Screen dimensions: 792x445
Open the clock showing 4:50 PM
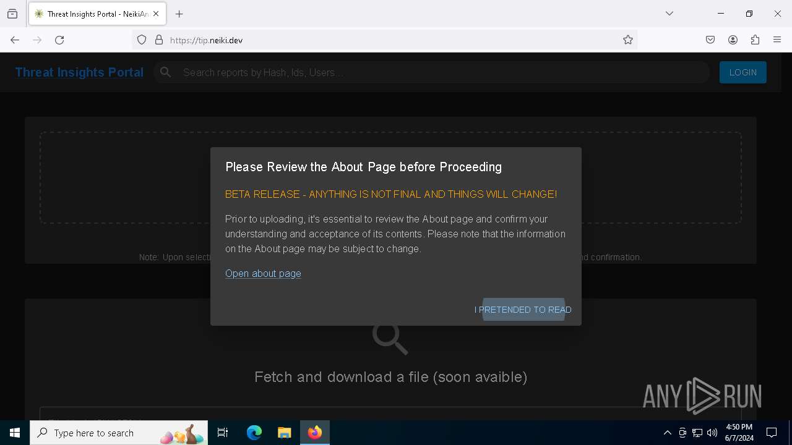click(x=739, y=433)
